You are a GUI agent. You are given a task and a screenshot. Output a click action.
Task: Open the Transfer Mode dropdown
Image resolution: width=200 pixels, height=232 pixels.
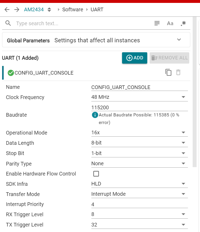click(x=183, y=194)
